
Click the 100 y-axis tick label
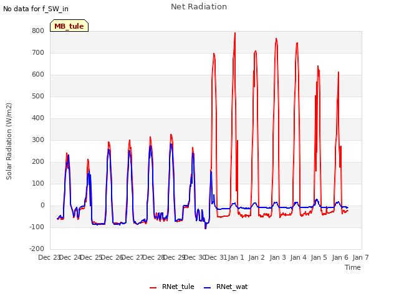click(x=38, y=184)
